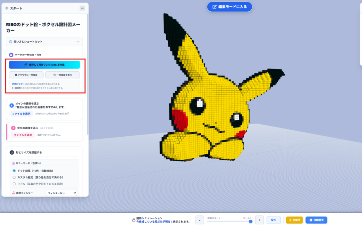Click the info icon beside 使い方とショートカット

[x=11, y=42]
